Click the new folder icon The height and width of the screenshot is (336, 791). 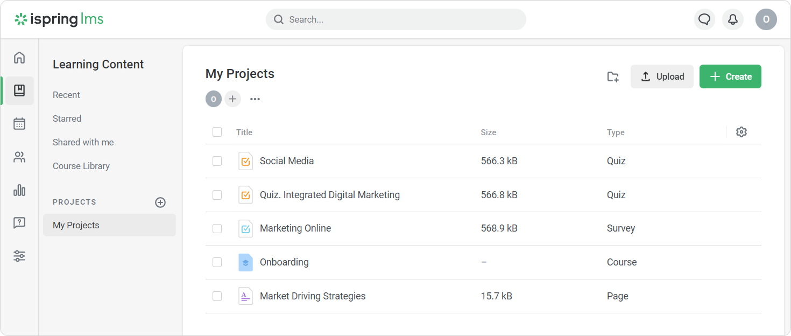tap(613, 76)
